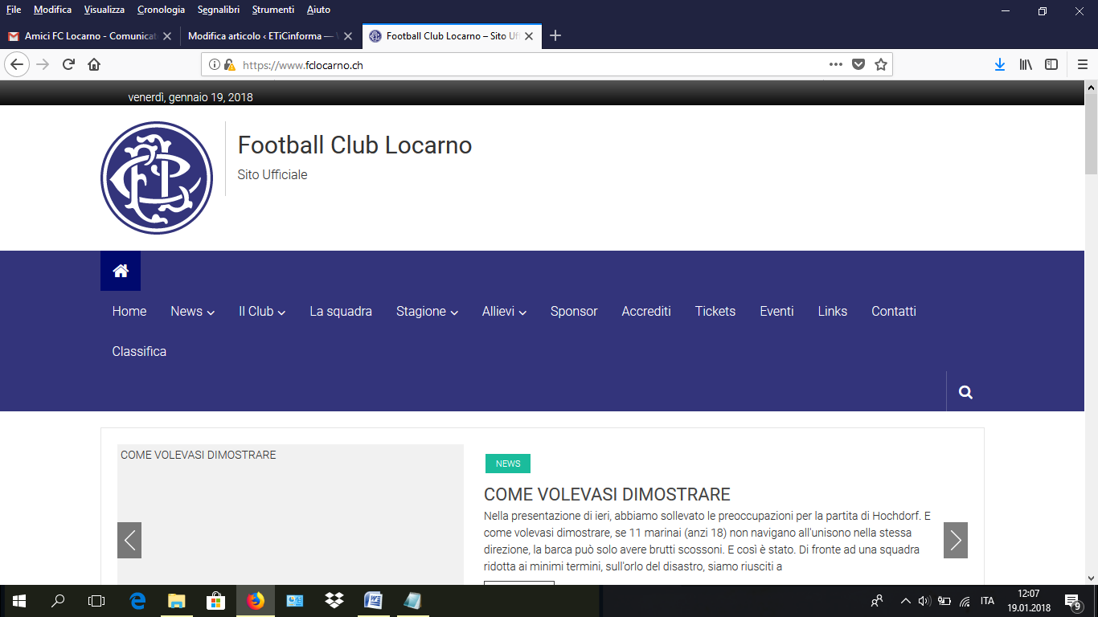
Task: Open the Segnalibri menu in menu bar
Action: coord(219,10)
